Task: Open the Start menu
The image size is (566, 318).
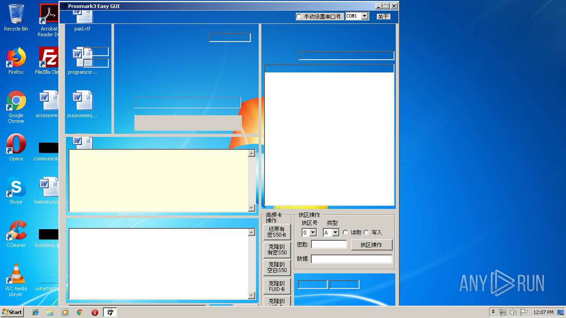Action: click(12, 312)
